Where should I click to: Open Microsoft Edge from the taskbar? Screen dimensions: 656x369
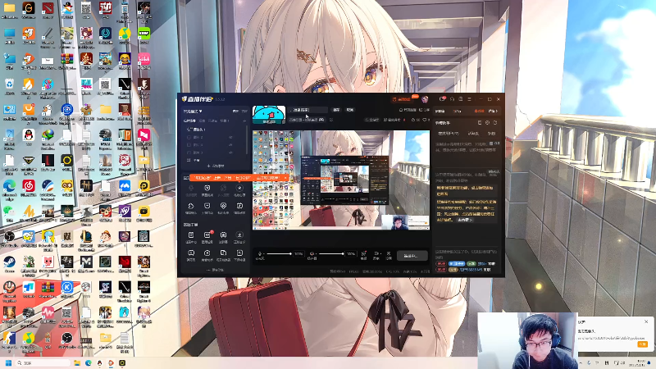pyautogui.click(x=89, y=362)
